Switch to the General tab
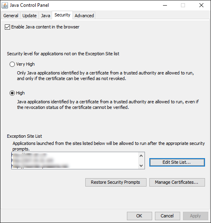This screenshot has height=223, width=211. pyautogui.click(x=11, y=16)
